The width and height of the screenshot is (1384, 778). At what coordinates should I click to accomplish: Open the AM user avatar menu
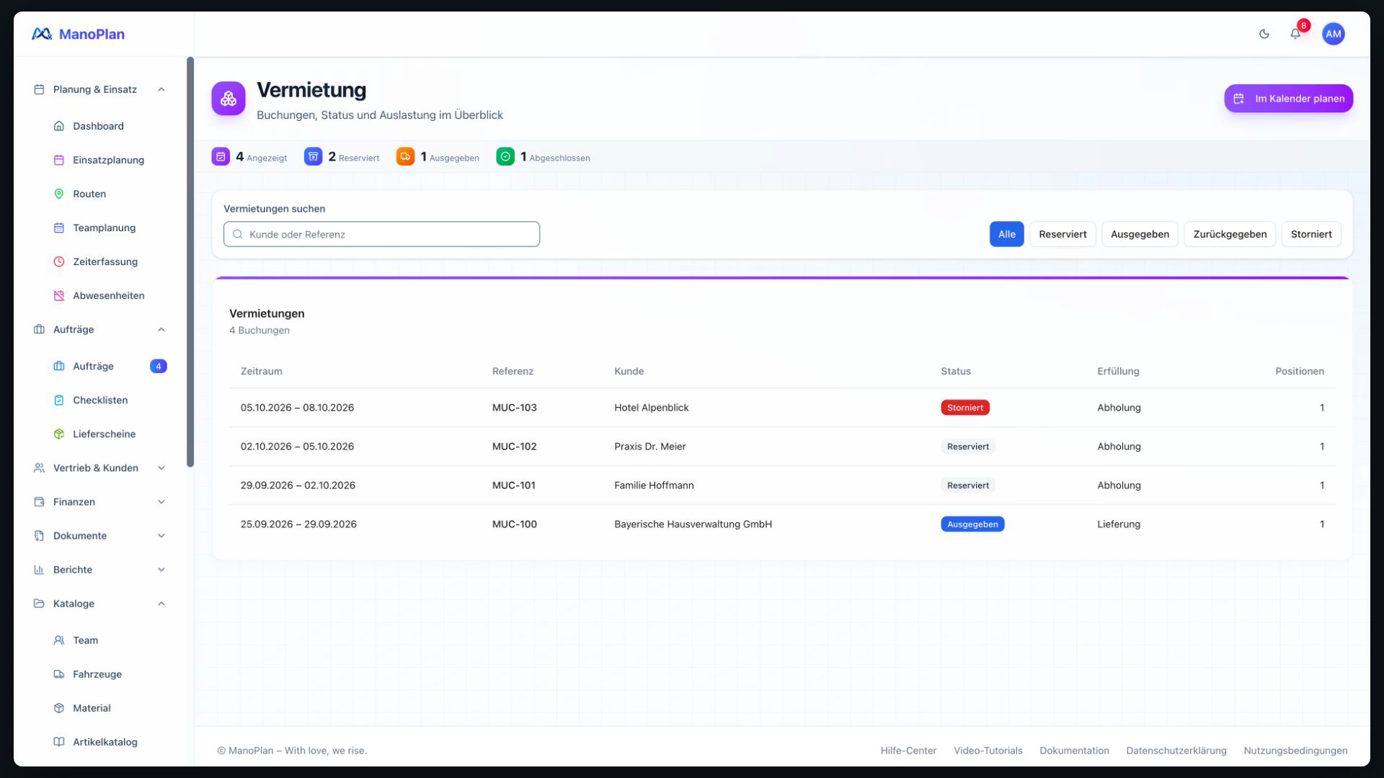pos(1333,34)
